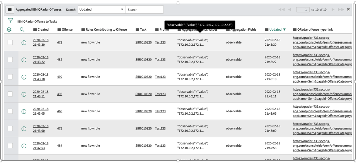Open offense number 484 link

(x=59, y=146)
